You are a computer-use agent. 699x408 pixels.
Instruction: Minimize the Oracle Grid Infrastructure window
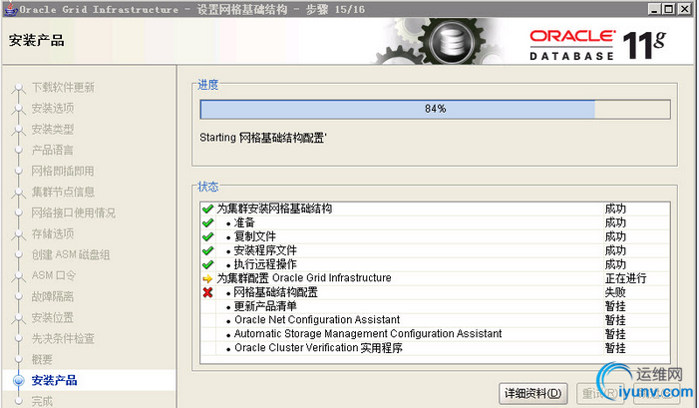654,9
